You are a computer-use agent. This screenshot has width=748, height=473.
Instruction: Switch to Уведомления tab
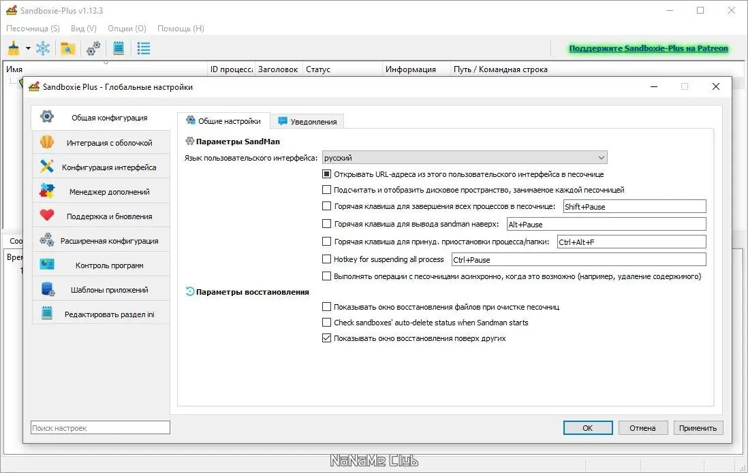307,122
